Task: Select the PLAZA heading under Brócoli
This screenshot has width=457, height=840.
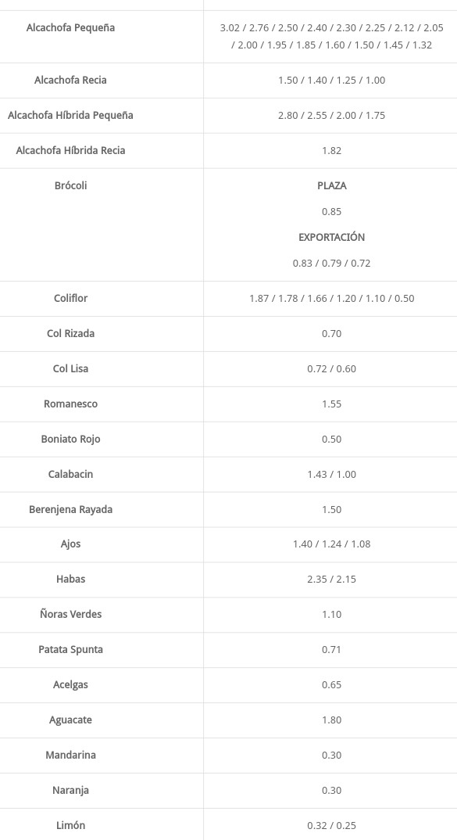Action: pyautogui.click(x=331, y=186)
